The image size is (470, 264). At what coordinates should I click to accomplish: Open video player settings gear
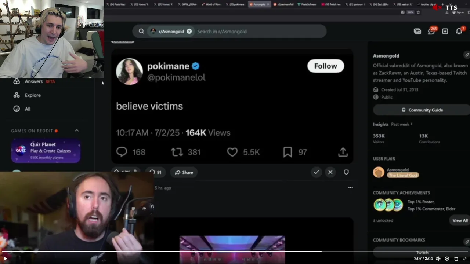tap(447, 258)
